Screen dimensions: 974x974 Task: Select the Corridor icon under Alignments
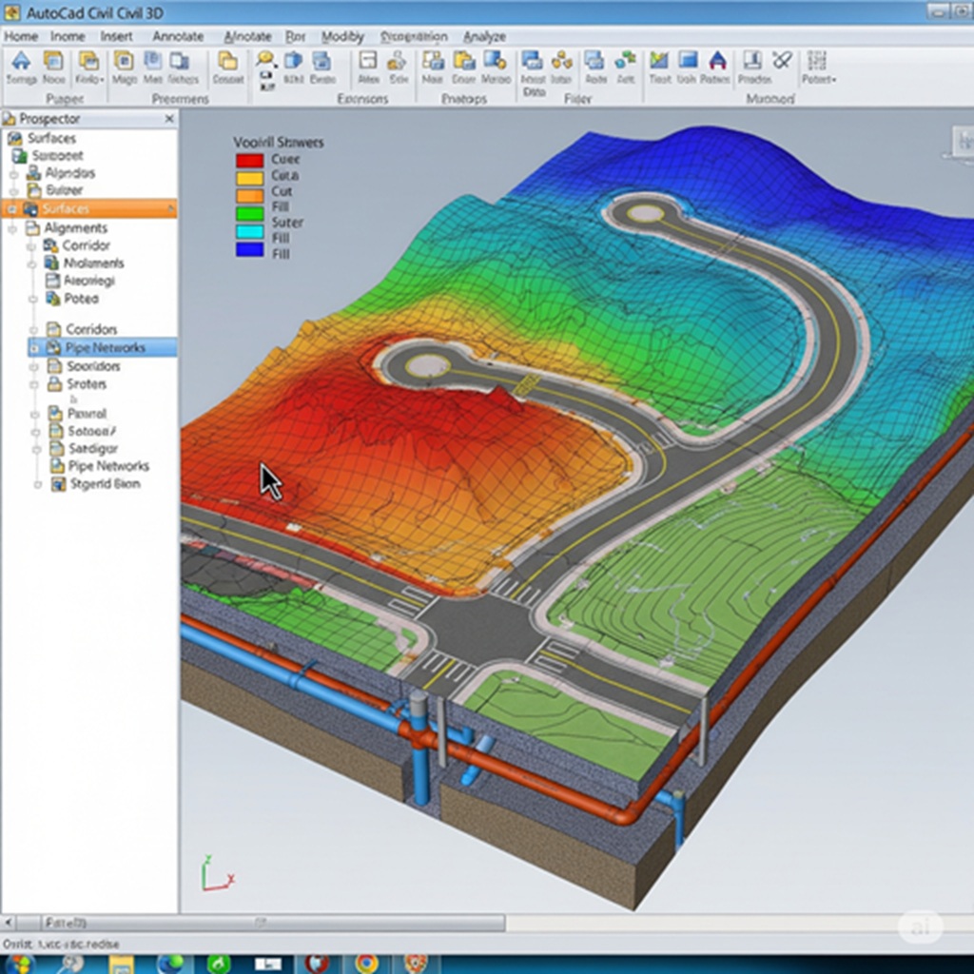(49, 245)
